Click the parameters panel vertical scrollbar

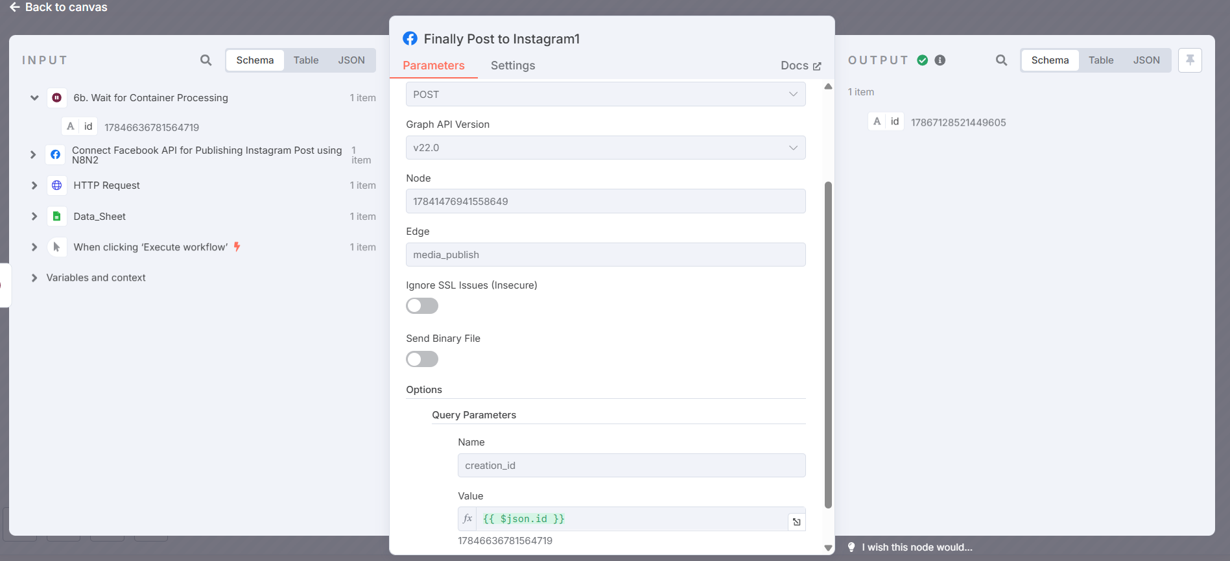828,345
